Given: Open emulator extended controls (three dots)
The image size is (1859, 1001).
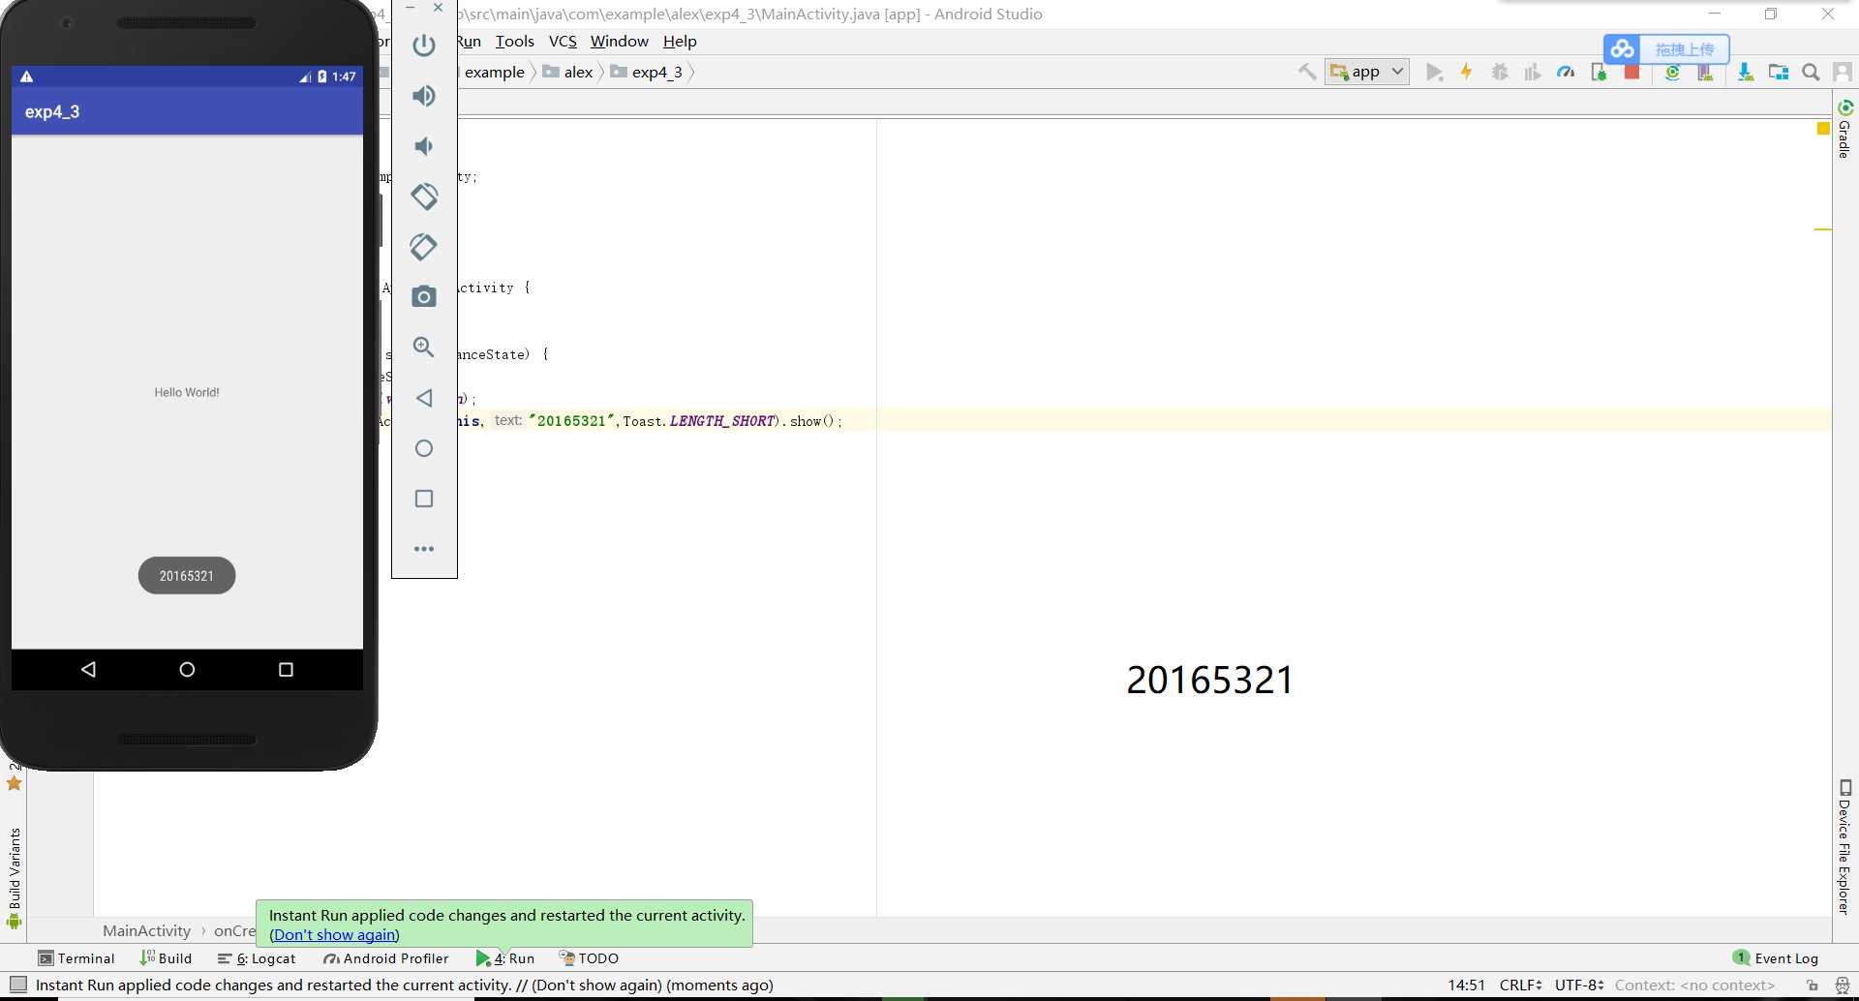Looking at the screenshot, I should pos(424,549).
